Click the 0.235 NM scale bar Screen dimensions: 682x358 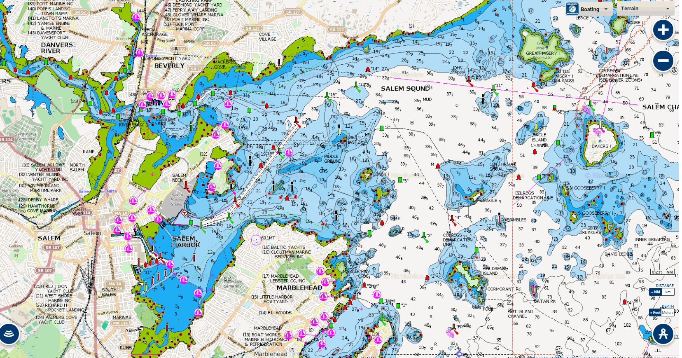[x=663, y=272]
